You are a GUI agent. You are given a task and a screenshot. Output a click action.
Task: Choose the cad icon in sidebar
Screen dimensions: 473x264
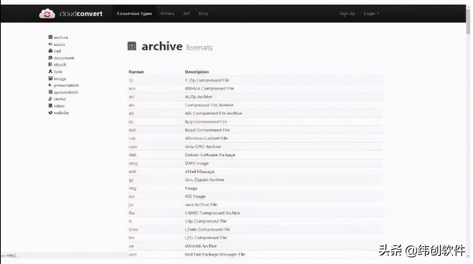coord(50,51)
